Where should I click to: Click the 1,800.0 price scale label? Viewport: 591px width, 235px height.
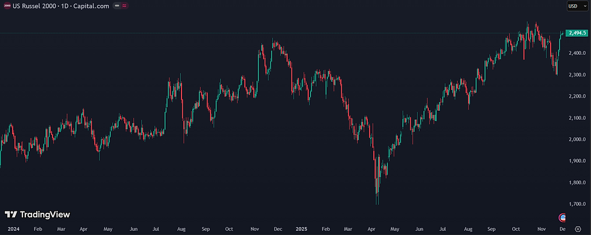[x=578, y=183]
